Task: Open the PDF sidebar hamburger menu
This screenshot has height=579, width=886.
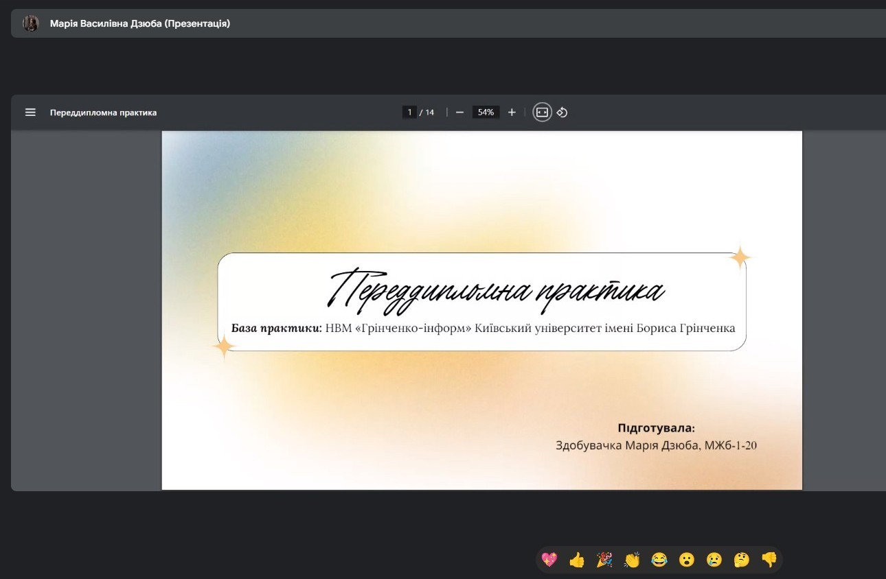Action: [x=30, y=113]
